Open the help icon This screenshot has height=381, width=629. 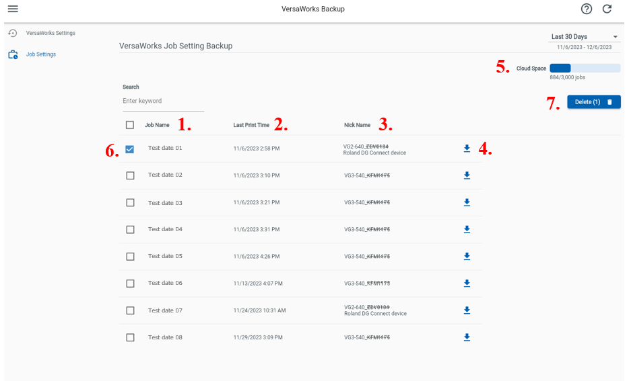(x=587, y=9)
